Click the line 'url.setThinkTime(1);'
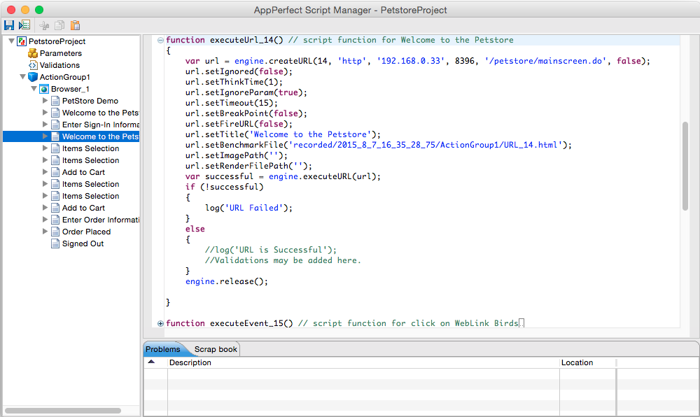This screenshot has height=417, width=700. click(234, 82)
